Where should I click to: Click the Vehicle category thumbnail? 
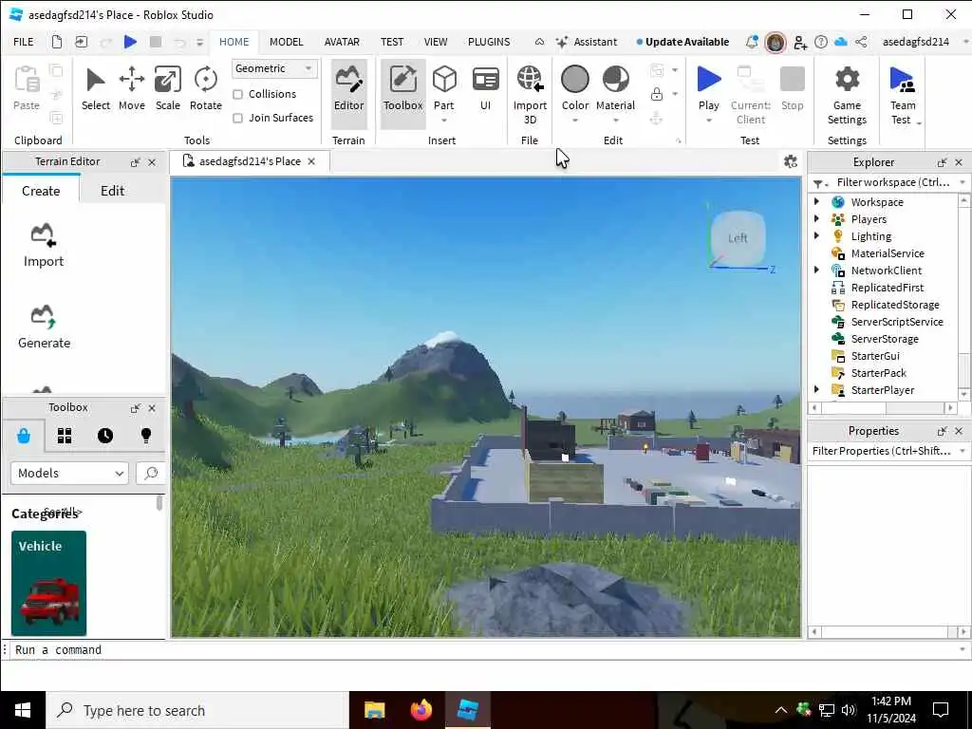click(x=49, y=583)
